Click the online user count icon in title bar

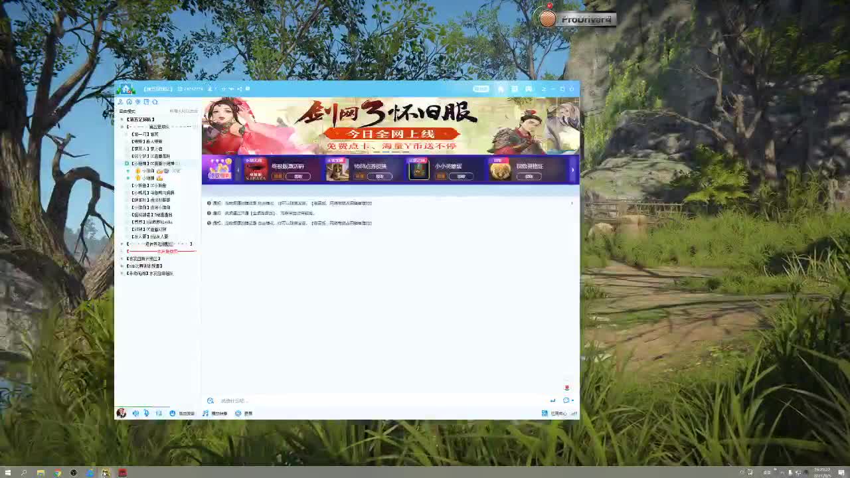pos(210,89)
